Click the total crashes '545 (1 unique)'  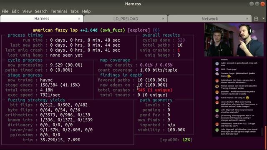(155, 90)
